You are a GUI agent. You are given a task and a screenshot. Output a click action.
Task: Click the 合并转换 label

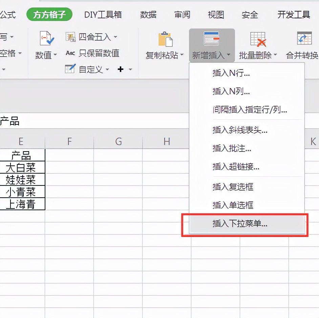pyautogui.click(x=302, y=55)
